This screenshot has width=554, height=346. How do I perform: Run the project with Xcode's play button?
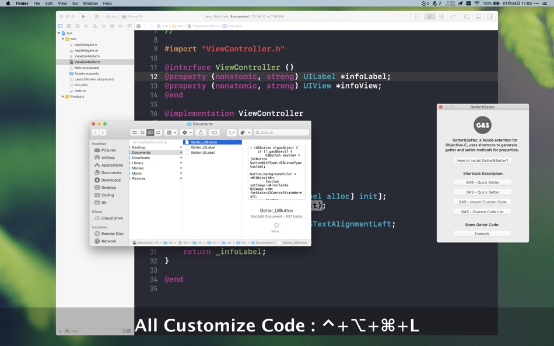(x=83, y=16)
